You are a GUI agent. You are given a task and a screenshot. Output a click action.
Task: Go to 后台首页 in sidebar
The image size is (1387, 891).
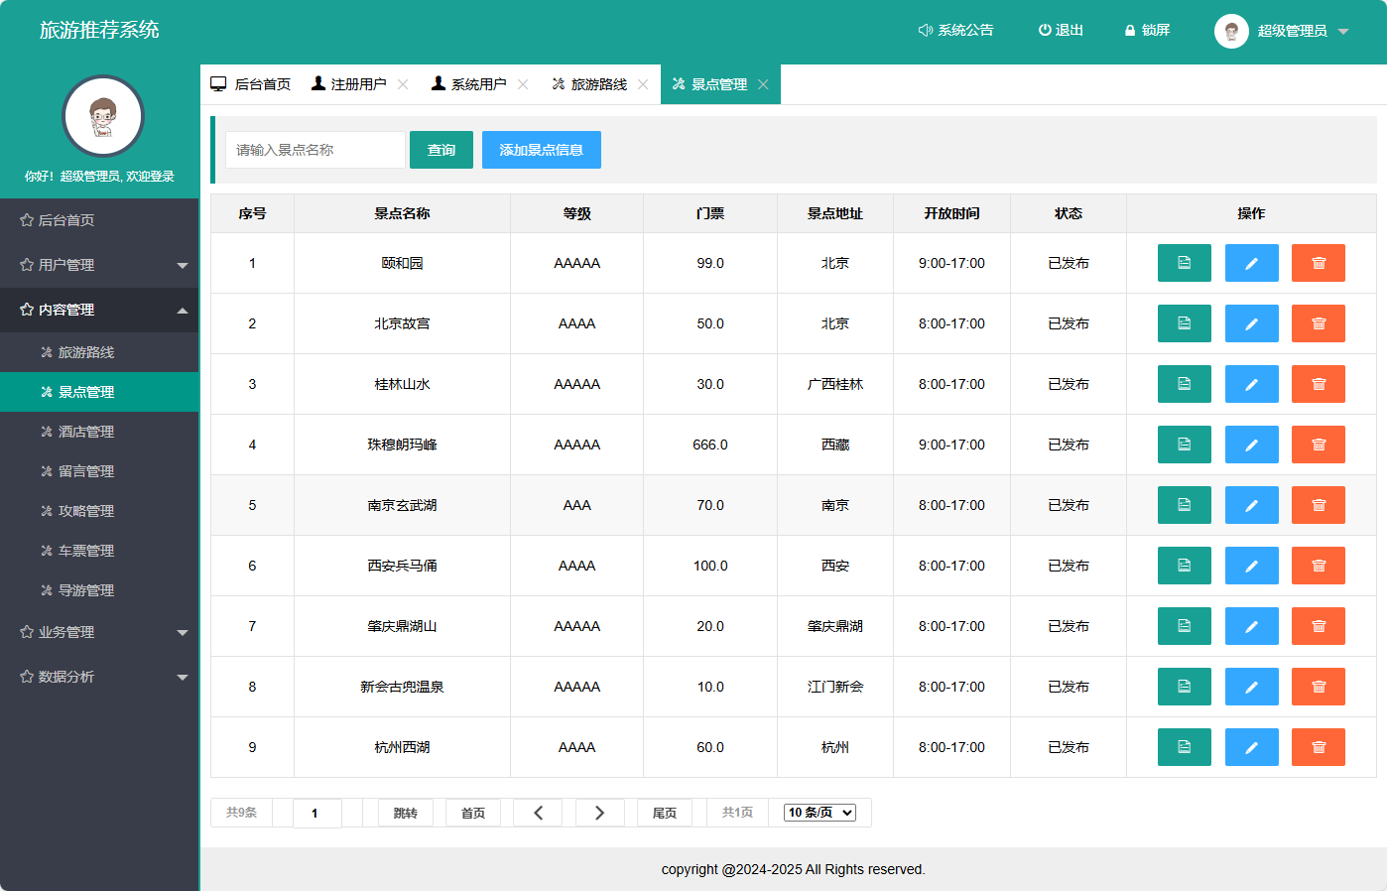[x=99, y=220]
